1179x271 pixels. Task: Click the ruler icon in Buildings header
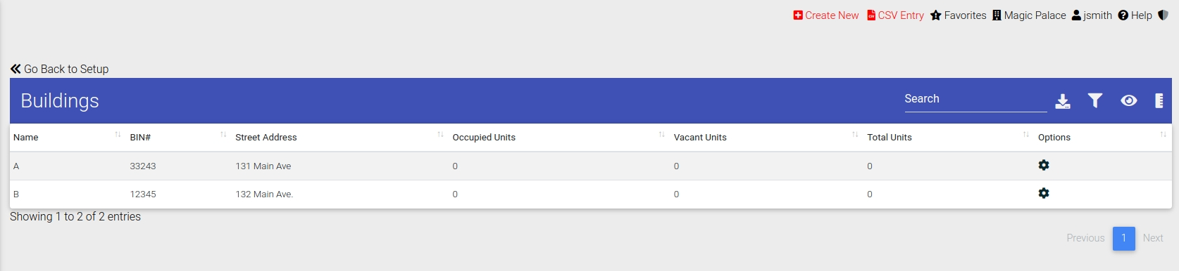click(x=1159, y=100)
